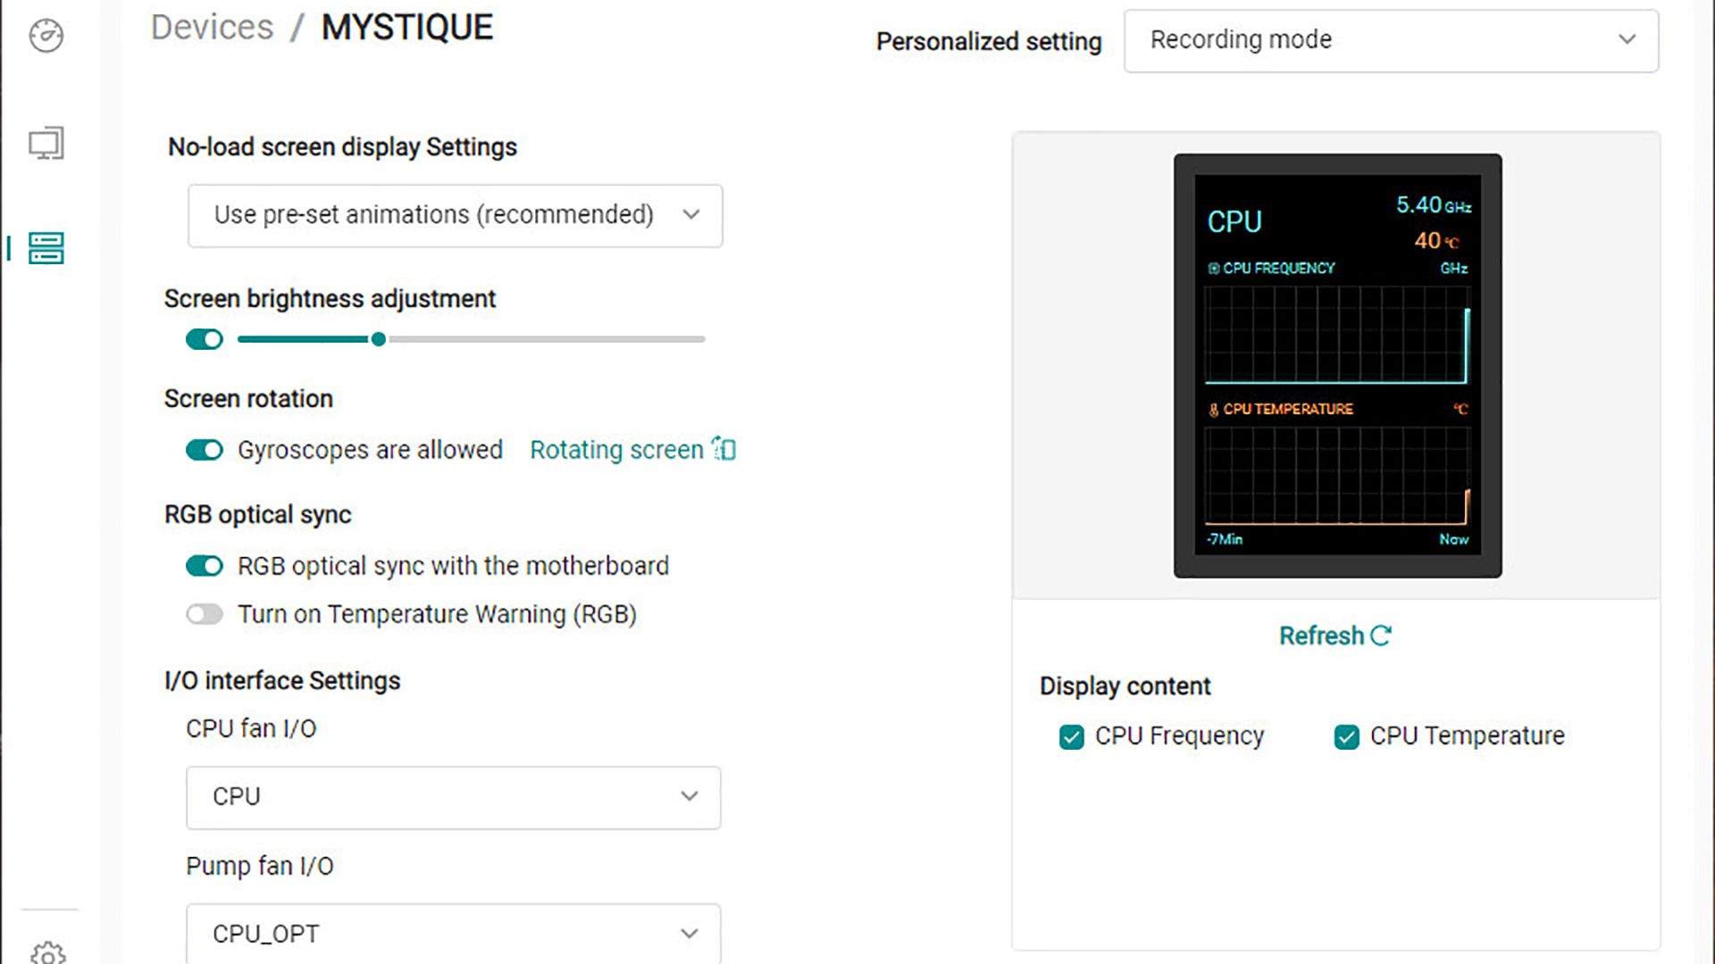Image resolution: width=1715 pixels, height=964 pixels.
Task: Uncheck CPU Frequency display checkbox
Action: (1071, 736)
